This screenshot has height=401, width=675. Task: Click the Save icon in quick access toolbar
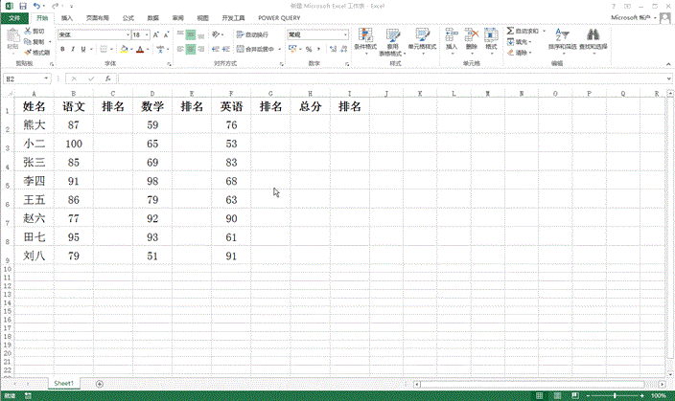(22, 6)
